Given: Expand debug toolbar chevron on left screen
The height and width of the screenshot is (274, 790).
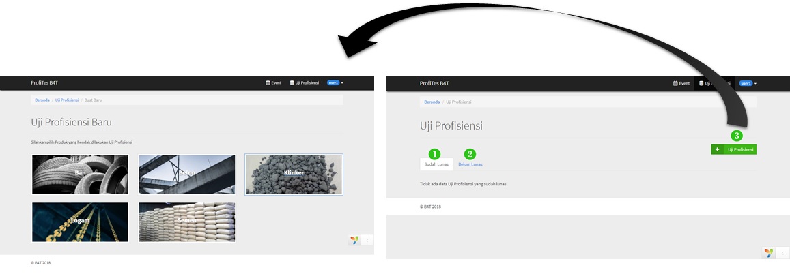Looking at the screenshot, I should (x=367, y=240).
